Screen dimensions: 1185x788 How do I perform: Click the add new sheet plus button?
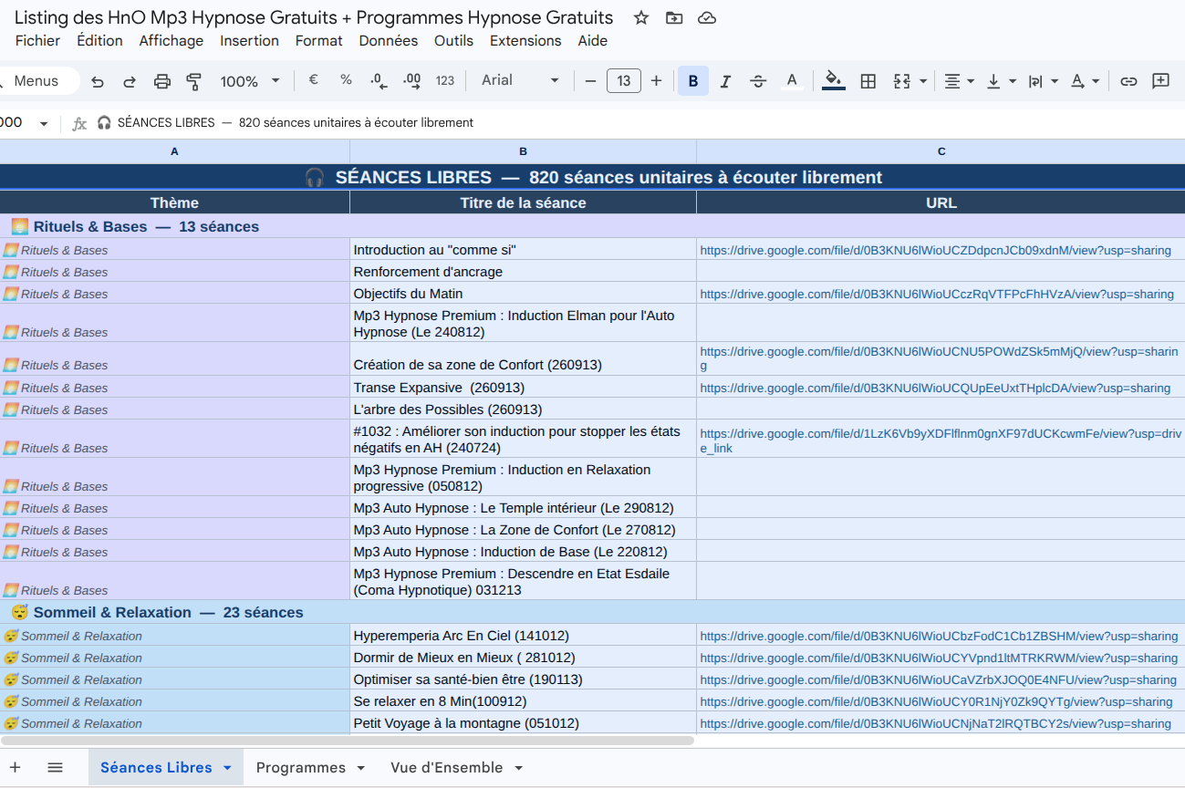[15, 768]
